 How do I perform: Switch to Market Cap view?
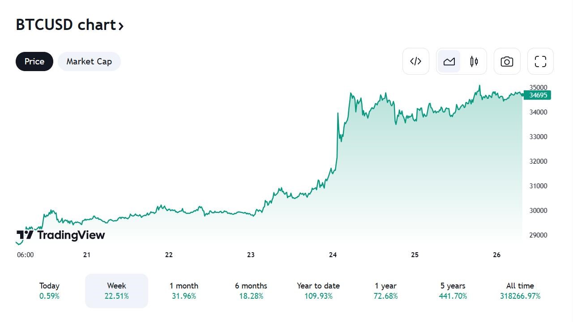click(x=89, y=61)
